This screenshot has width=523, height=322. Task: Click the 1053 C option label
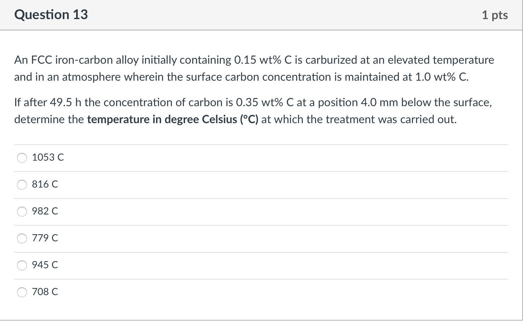(47, 158)
